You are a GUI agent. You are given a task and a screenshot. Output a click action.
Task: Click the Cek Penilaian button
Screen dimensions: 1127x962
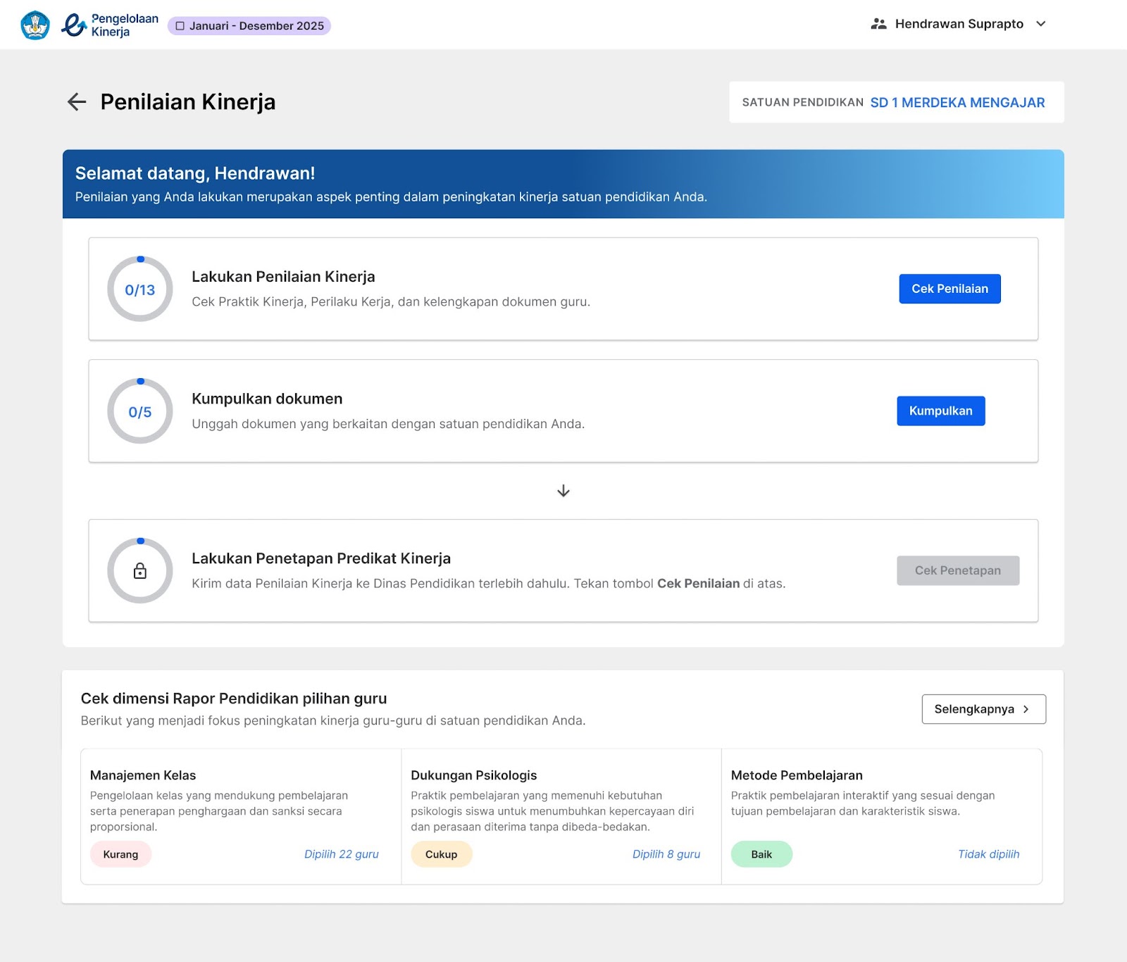[949, 289]
